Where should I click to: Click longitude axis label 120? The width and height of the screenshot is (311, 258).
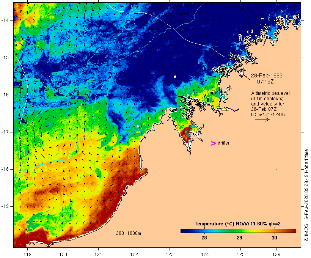(x=63, y=254)
